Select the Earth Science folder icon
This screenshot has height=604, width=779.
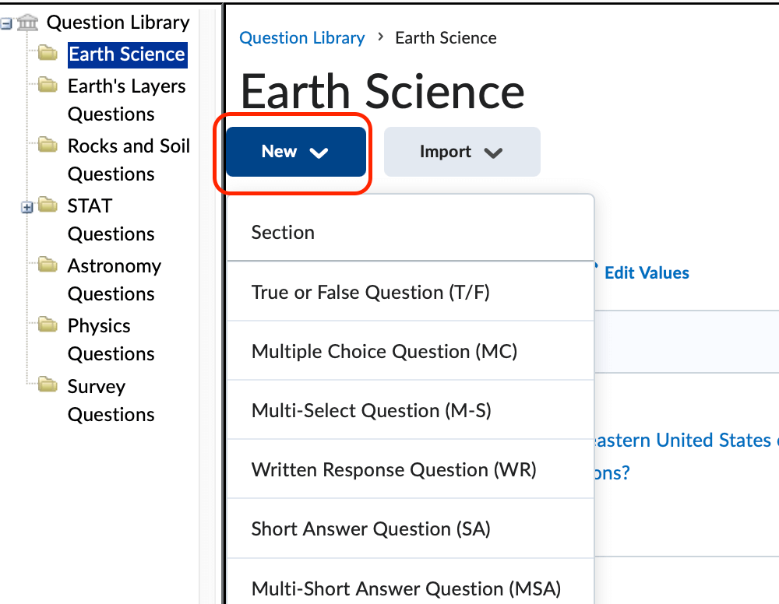[x=46, y=53]
